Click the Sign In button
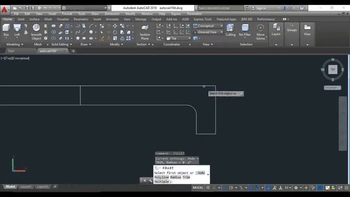Viewport: 350px width, 197px height. (x=260, y=8)
